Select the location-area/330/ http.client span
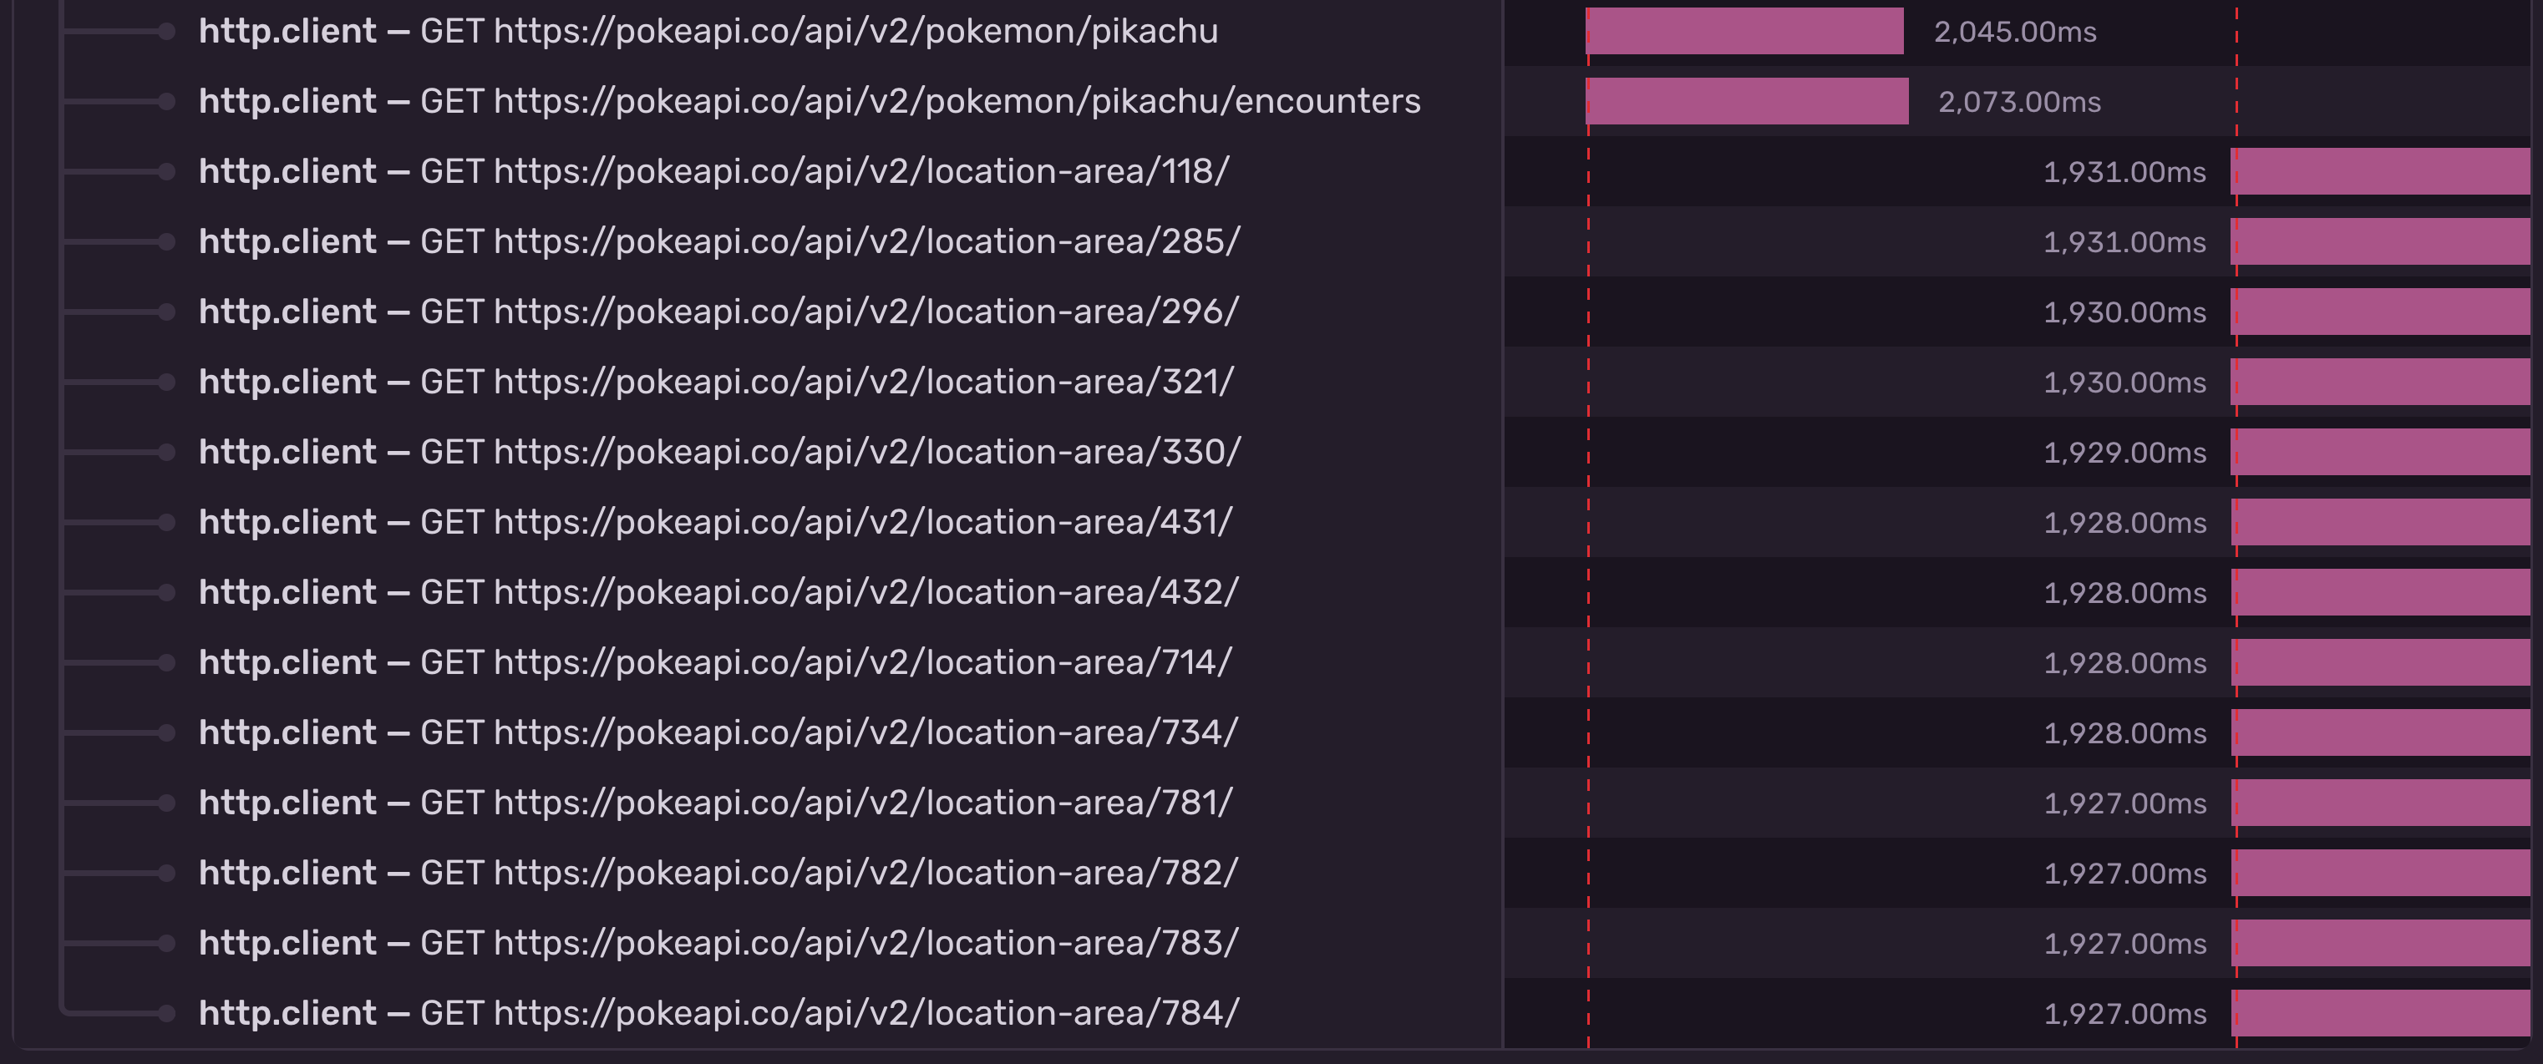The height and width of the screenshot is (1064, 2543). tap(718, 452)
